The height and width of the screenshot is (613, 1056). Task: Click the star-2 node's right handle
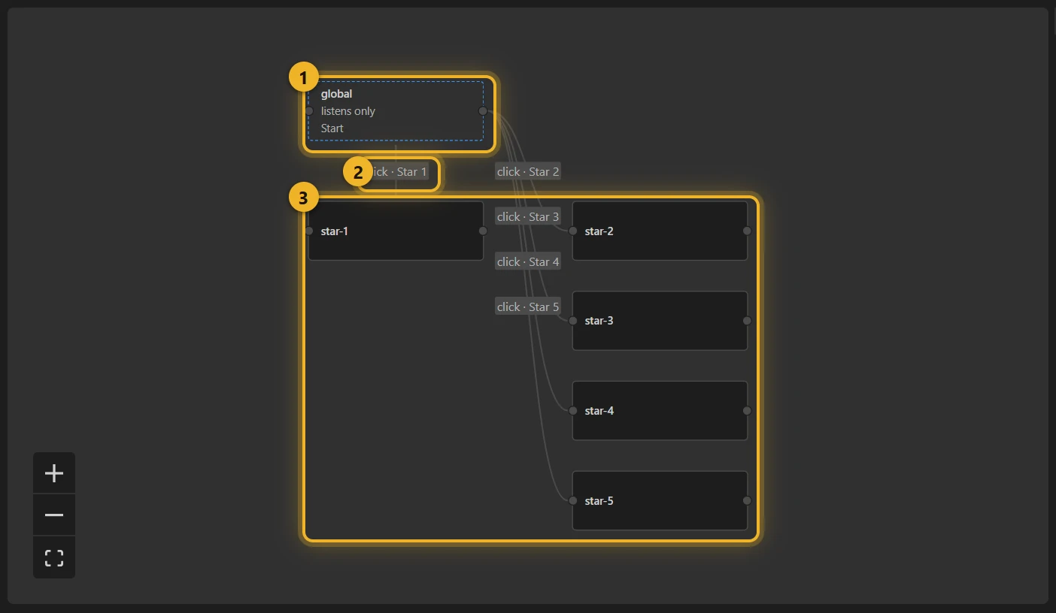click(747, 231)
